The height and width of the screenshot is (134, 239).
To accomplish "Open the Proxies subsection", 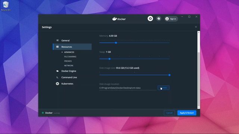I will click(68, 61).
